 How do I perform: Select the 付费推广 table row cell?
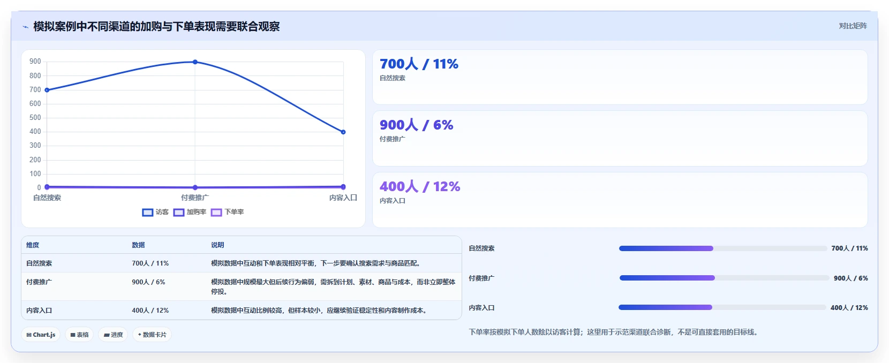coord(39,282)
